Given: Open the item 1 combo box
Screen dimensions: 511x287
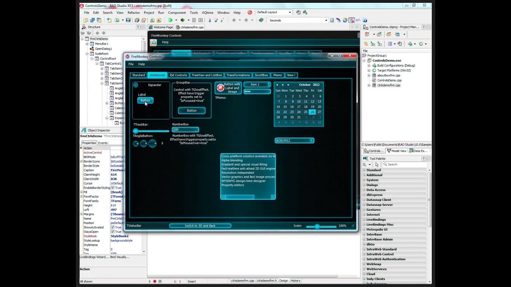Looking at the screenshot, I should point(257,85).
